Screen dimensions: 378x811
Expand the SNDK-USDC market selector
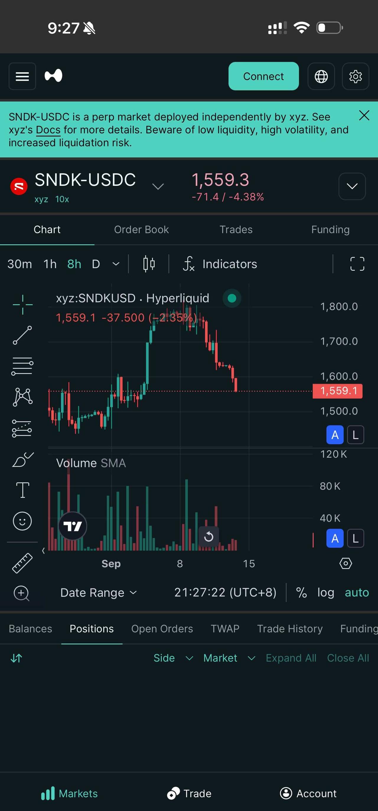tap(158, 186)
